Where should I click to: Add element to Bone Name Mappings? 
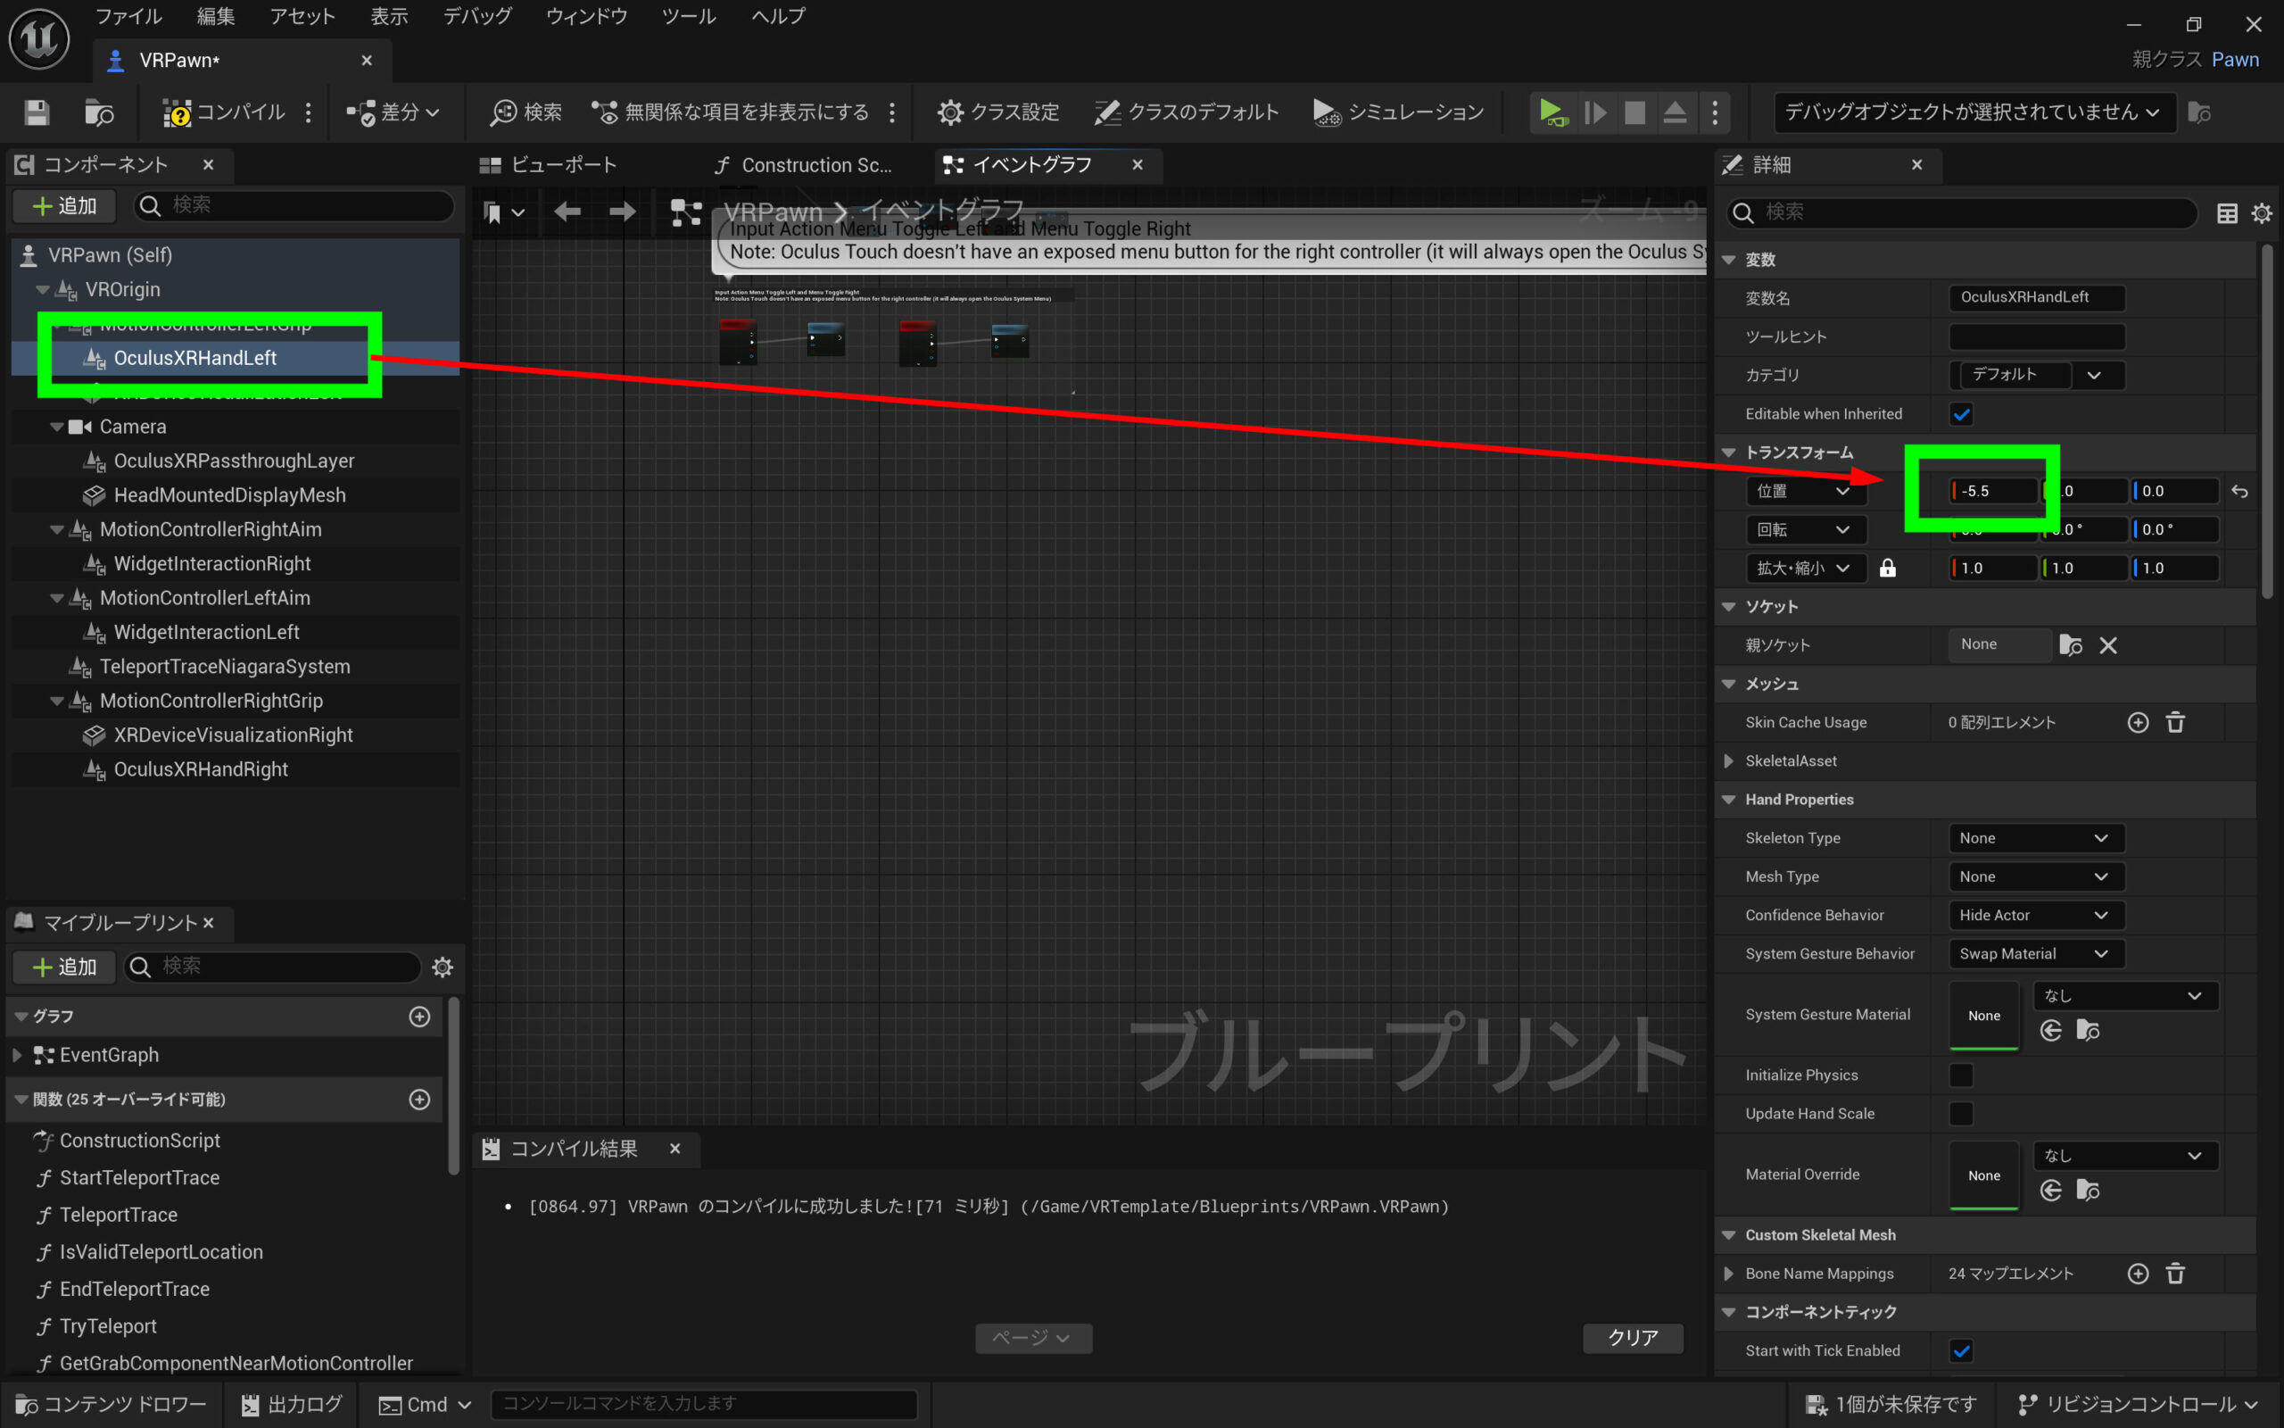(2138, 1273)
